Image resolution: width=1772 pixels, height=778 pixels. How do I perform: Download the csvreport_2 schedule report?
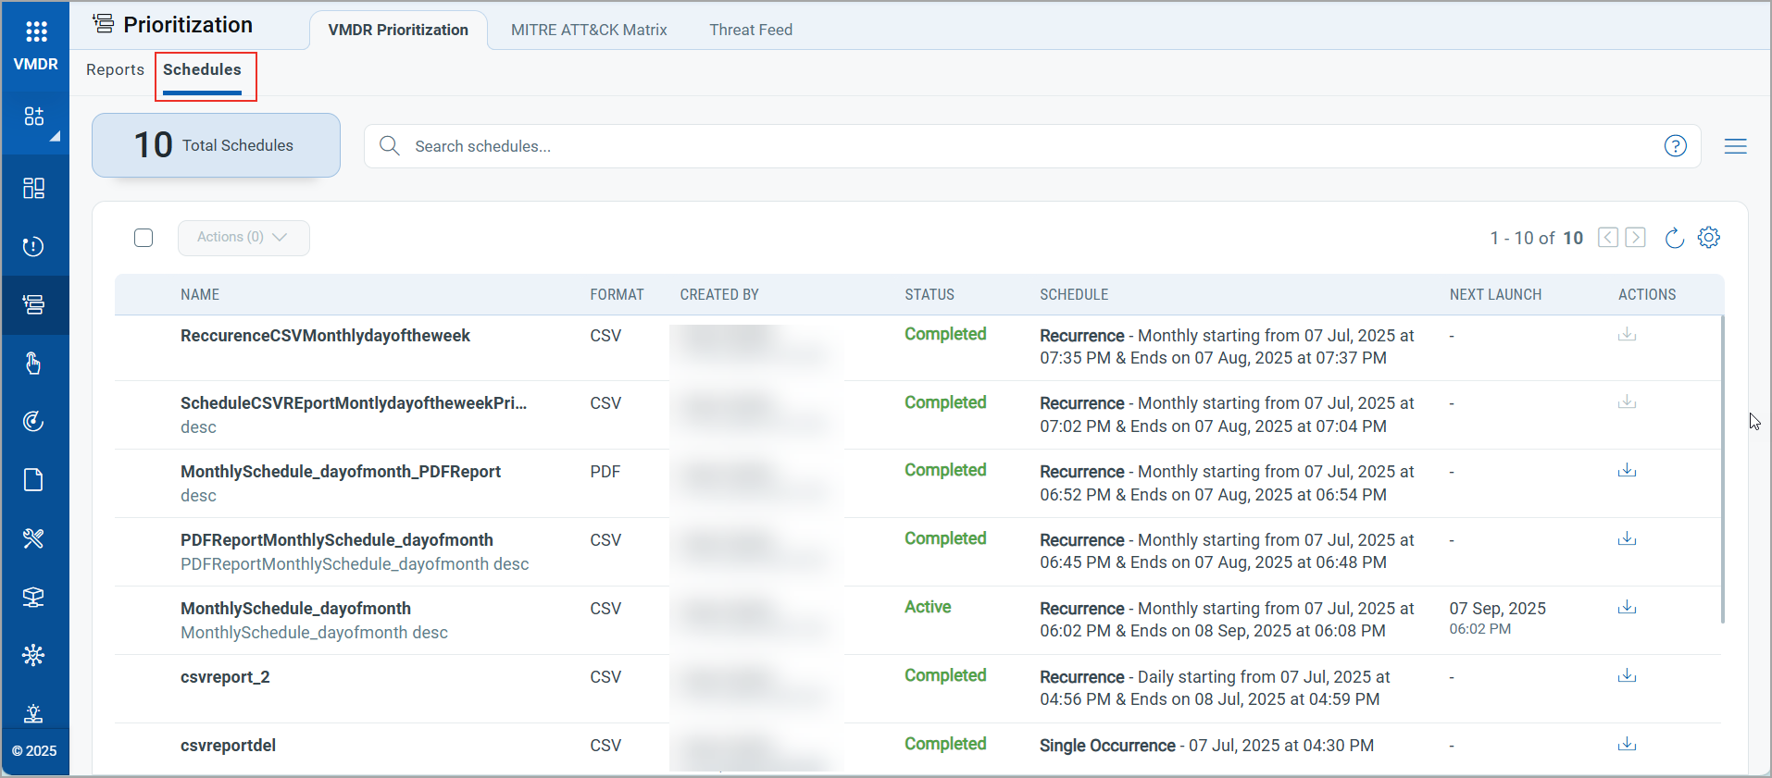tap(1627, 676)
